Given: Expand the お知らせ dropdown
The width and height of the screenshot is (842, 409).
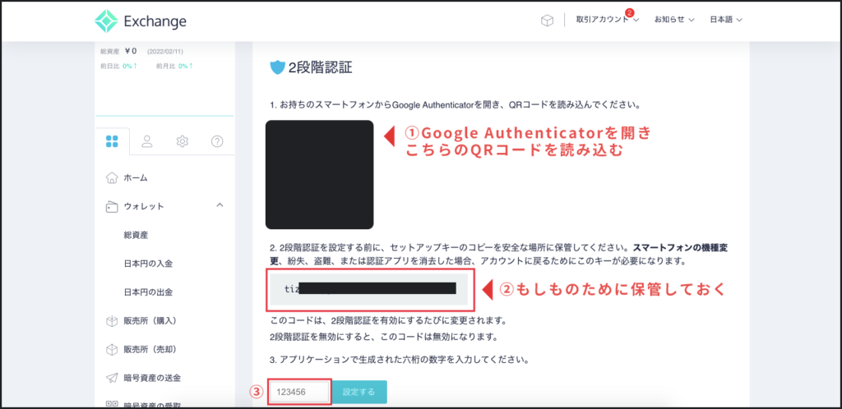Looking at the screenshot, I should [x=674, y=21].
